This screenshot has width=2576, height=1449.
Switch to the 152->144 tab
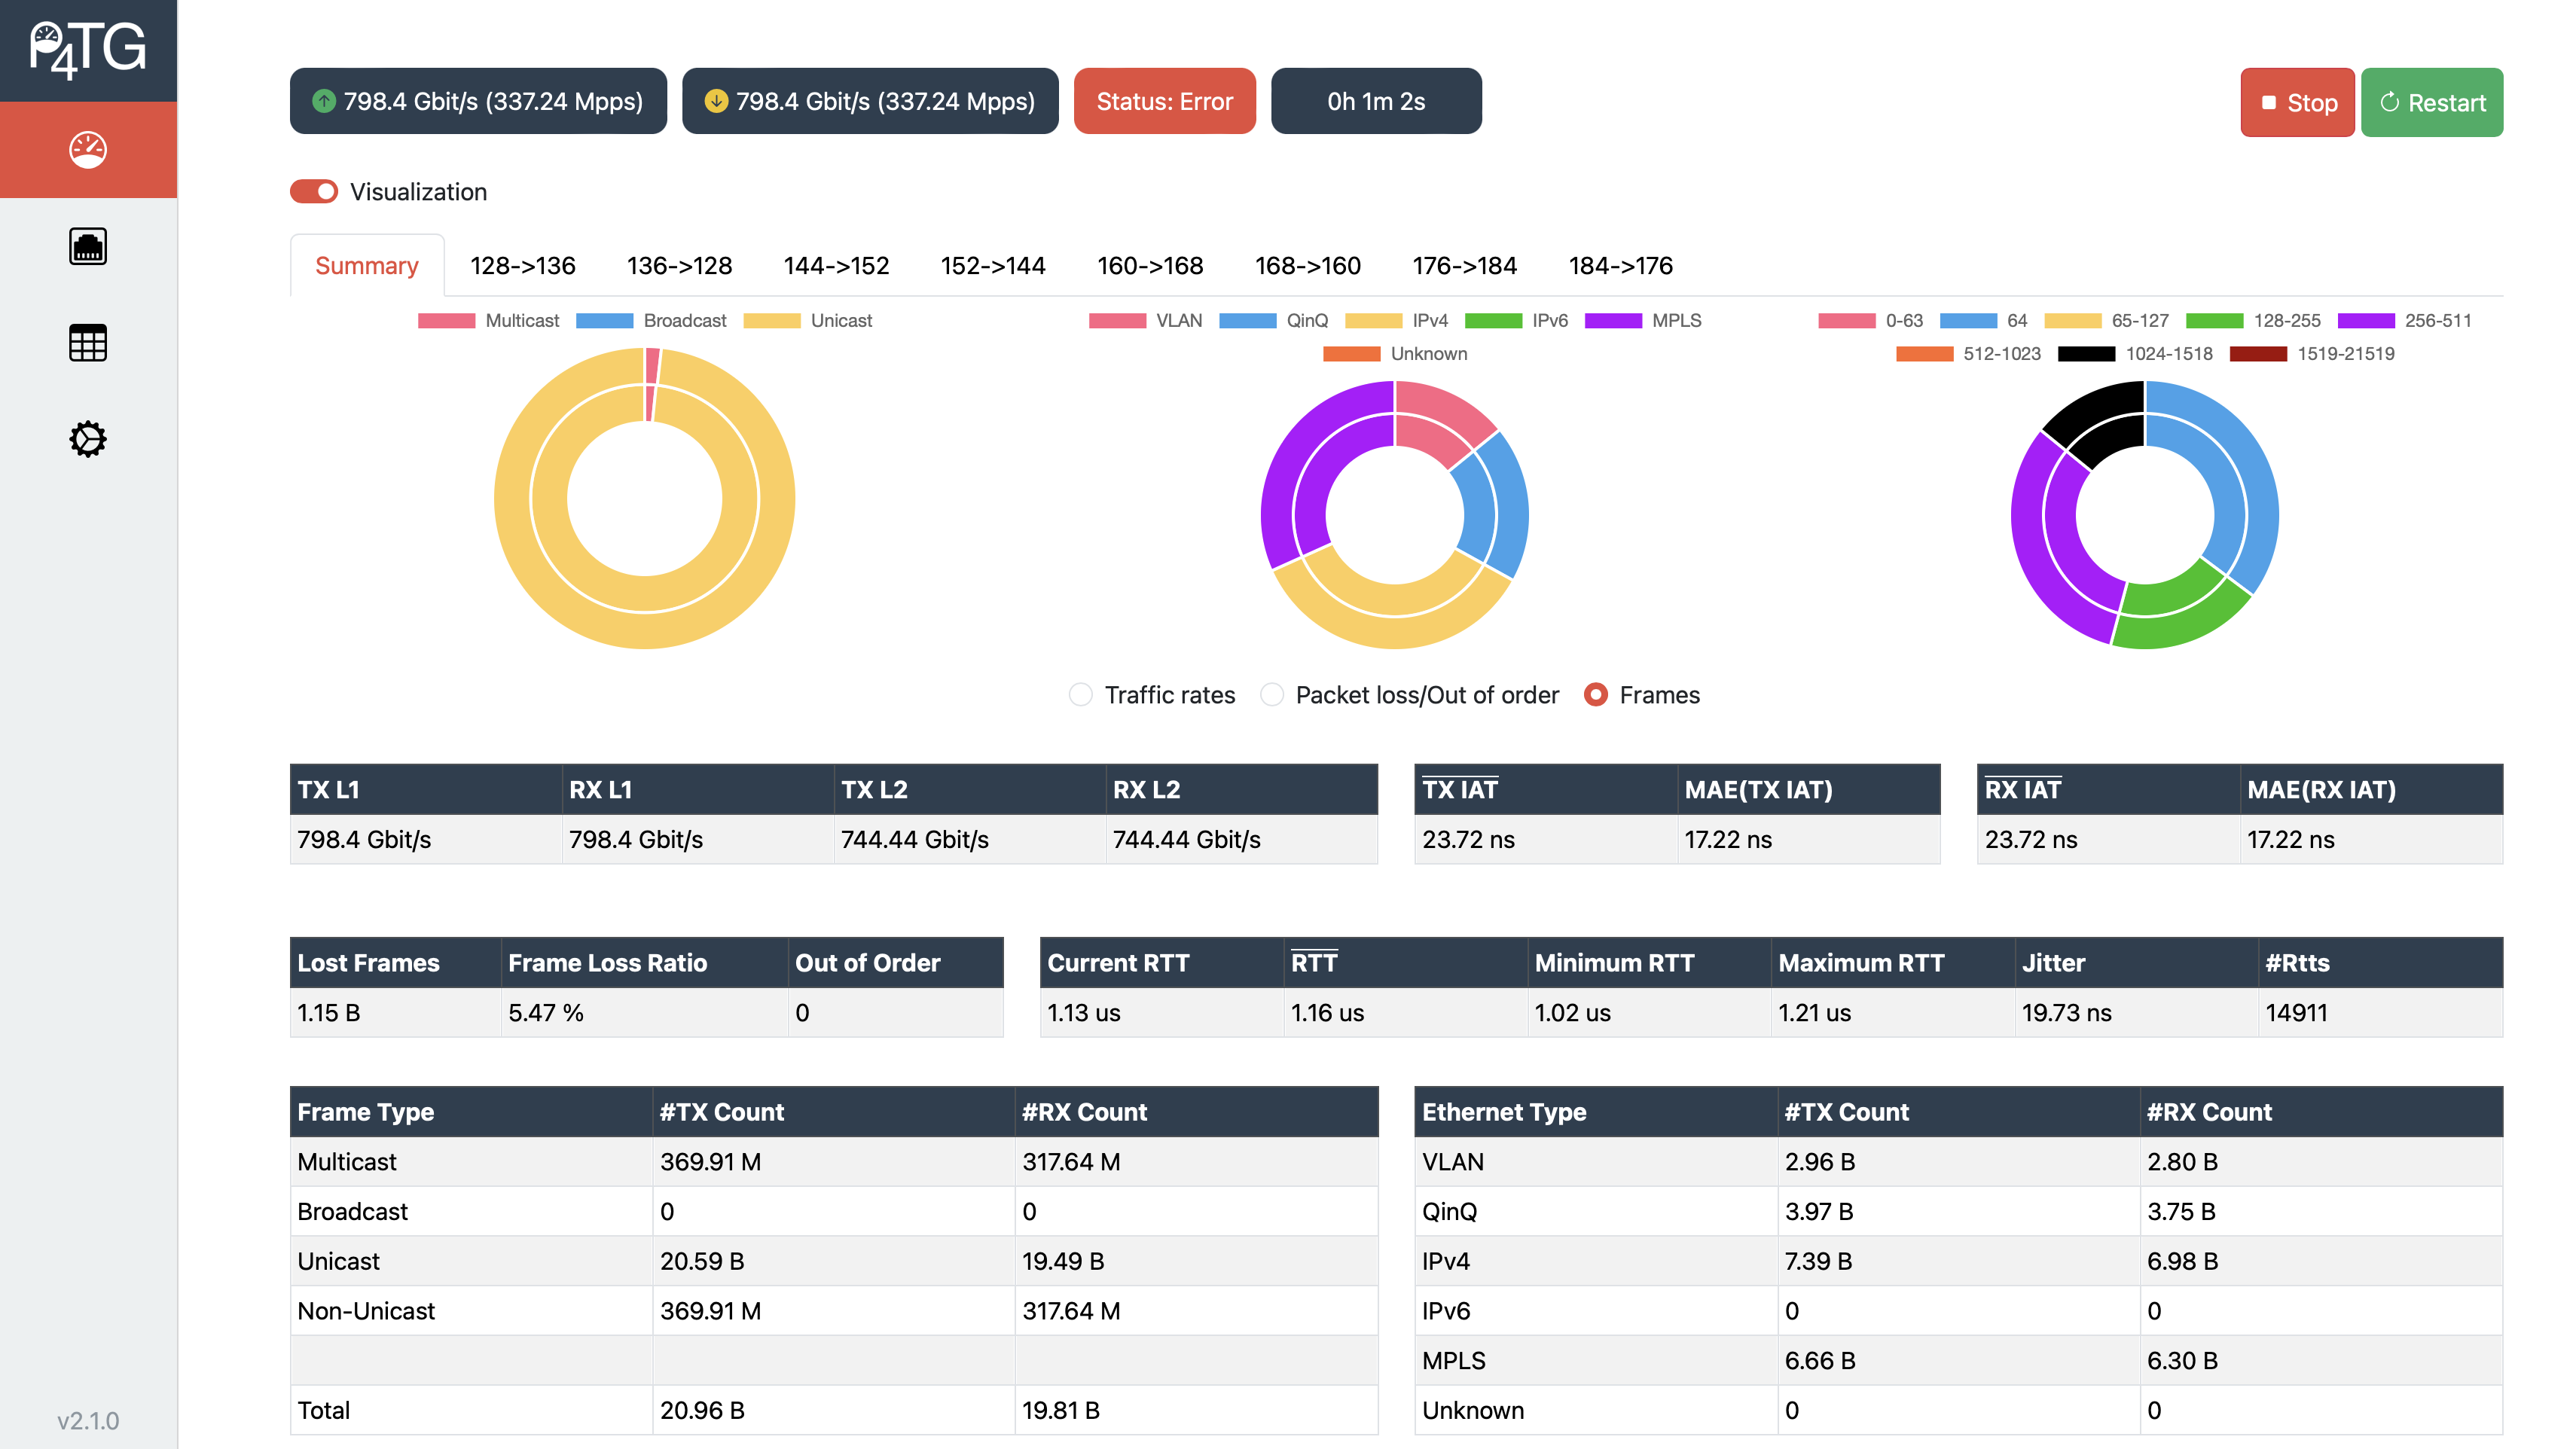point(993,265)
